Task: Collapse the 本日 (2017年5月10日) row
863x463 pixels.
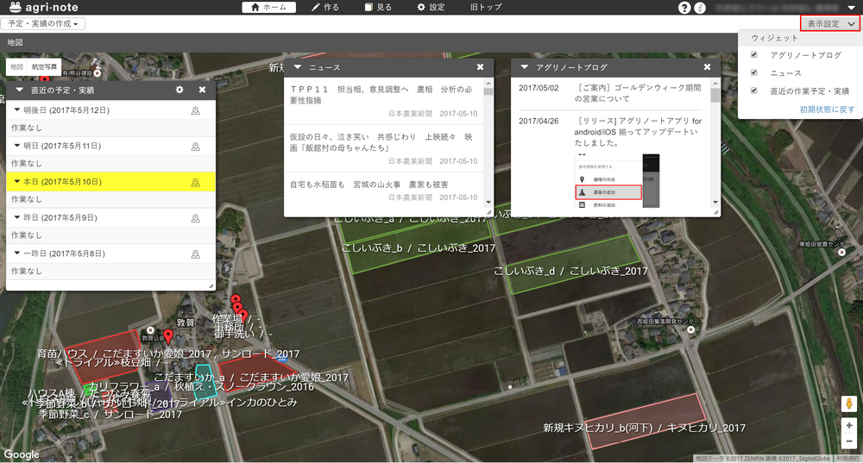Action: (x=17, y=181)
